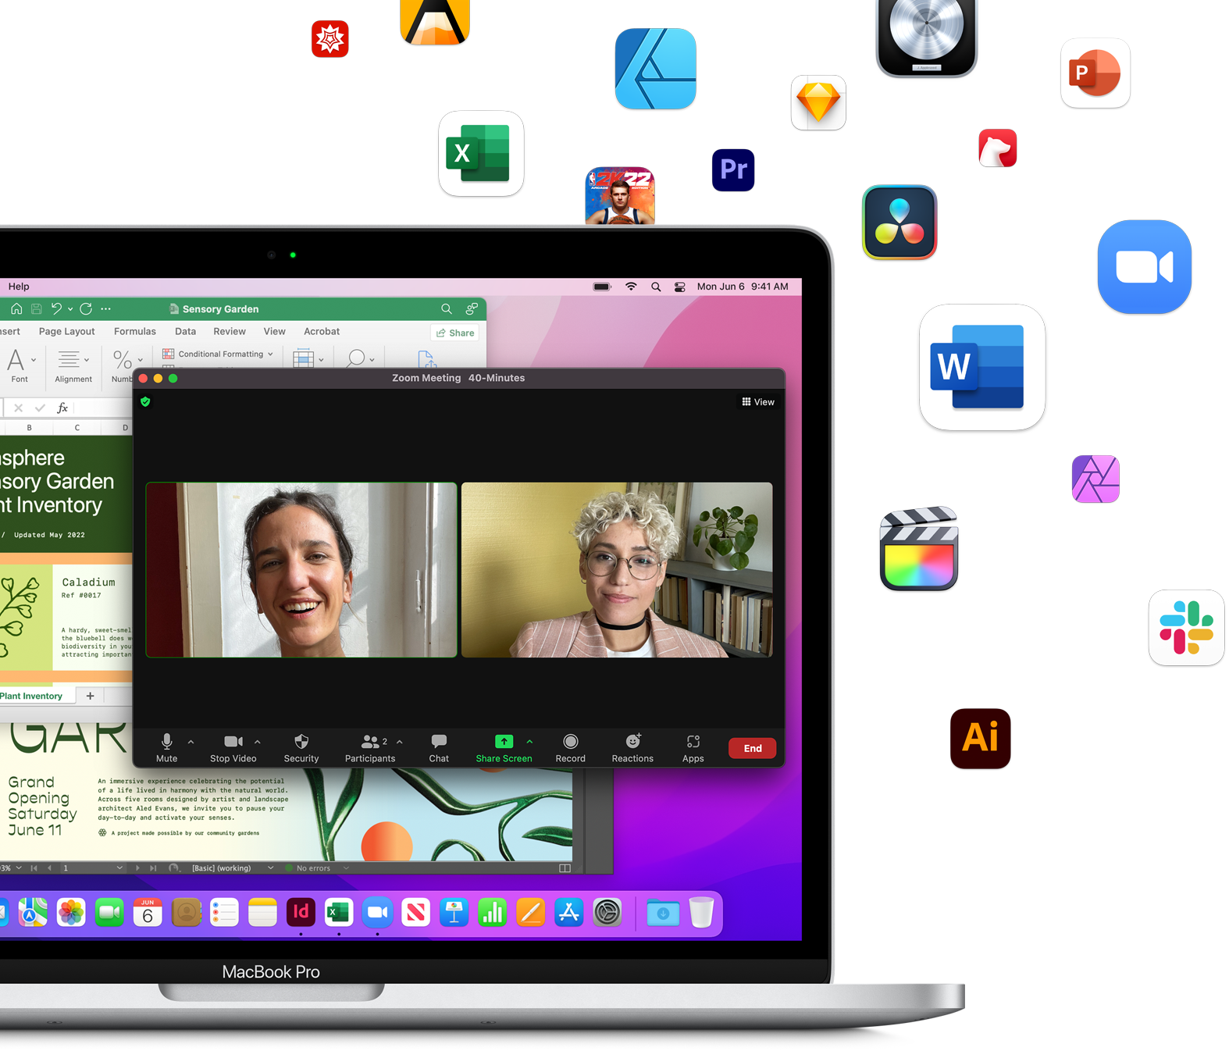Click the floating Affinity Photo icon
1229x1051 pixels.
pos(1096,479)
